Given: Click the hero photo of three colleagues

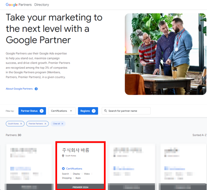Looking at the screenshot, I should click(166, 54).
